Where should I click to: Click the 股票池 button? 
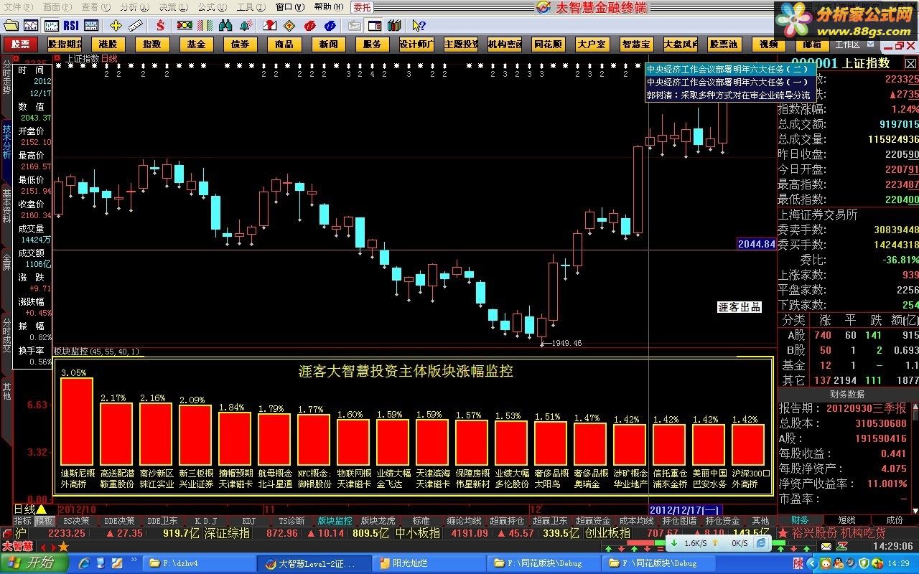724,44
